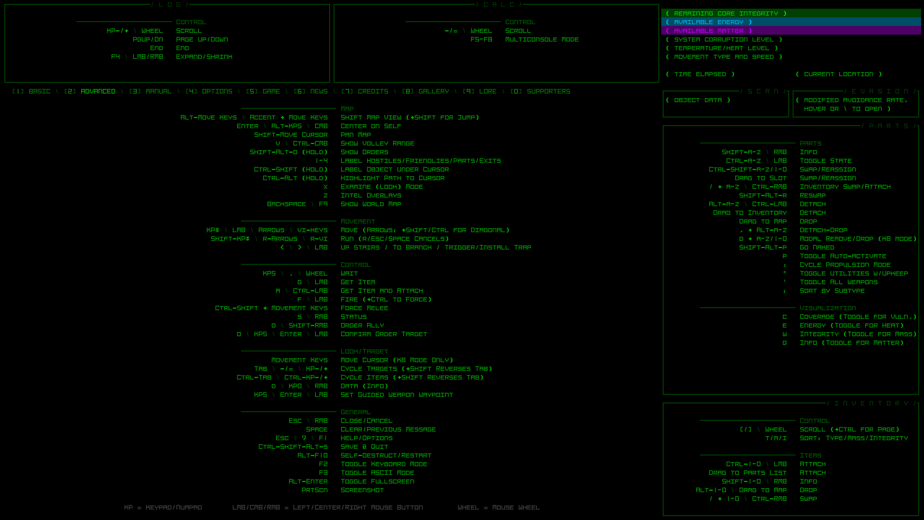Open the [7] Credits tab
Image resolution: width=924 pixels, height=520 pixels.
point(365,91)
